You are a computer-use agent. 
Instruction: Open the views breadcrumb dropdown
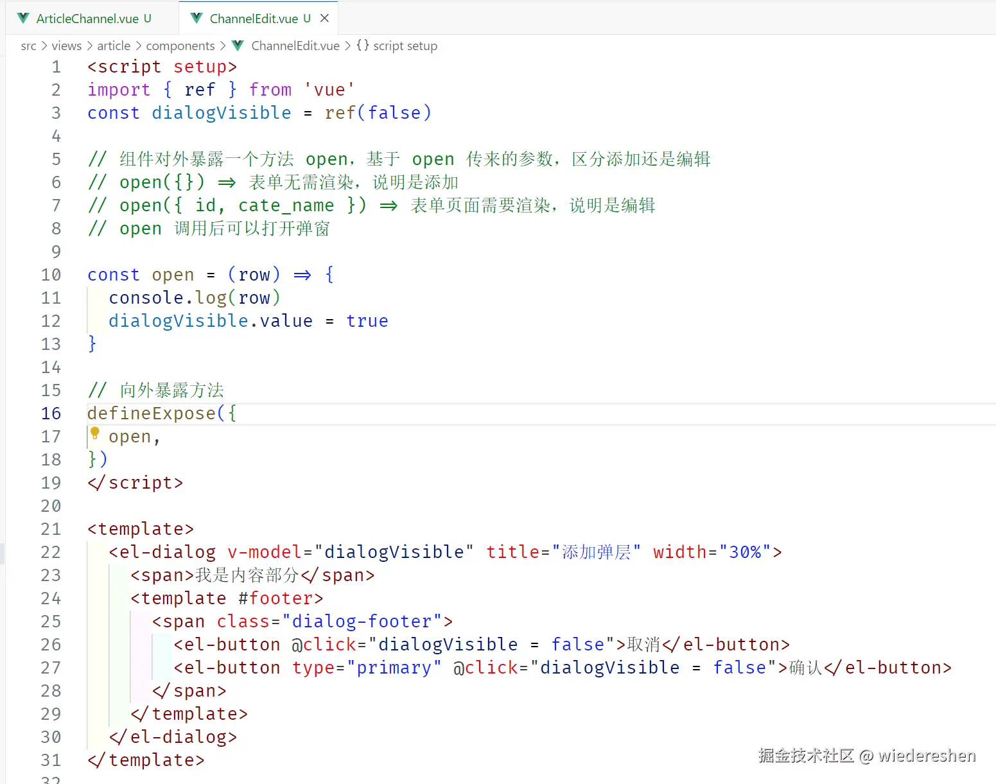[x=66, y=46]
